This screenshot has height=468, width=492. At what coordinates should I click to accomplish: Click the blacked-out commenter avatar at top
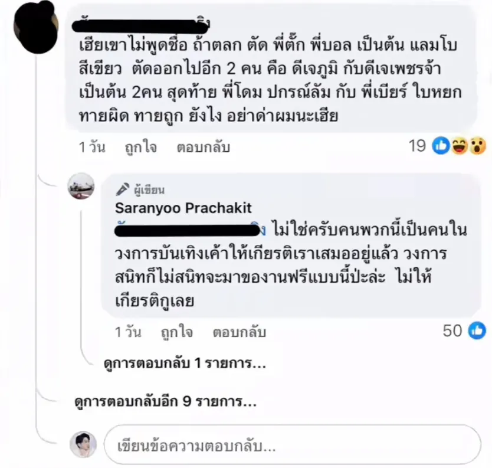(x=36, y=27)
